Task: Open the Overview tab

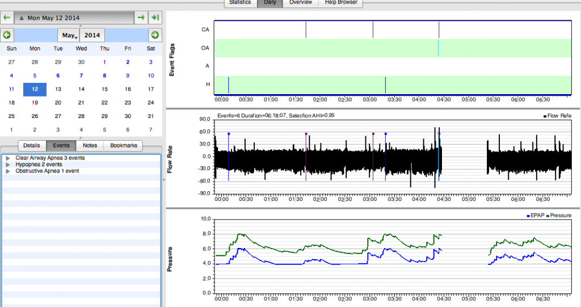Action: point(301,3)
